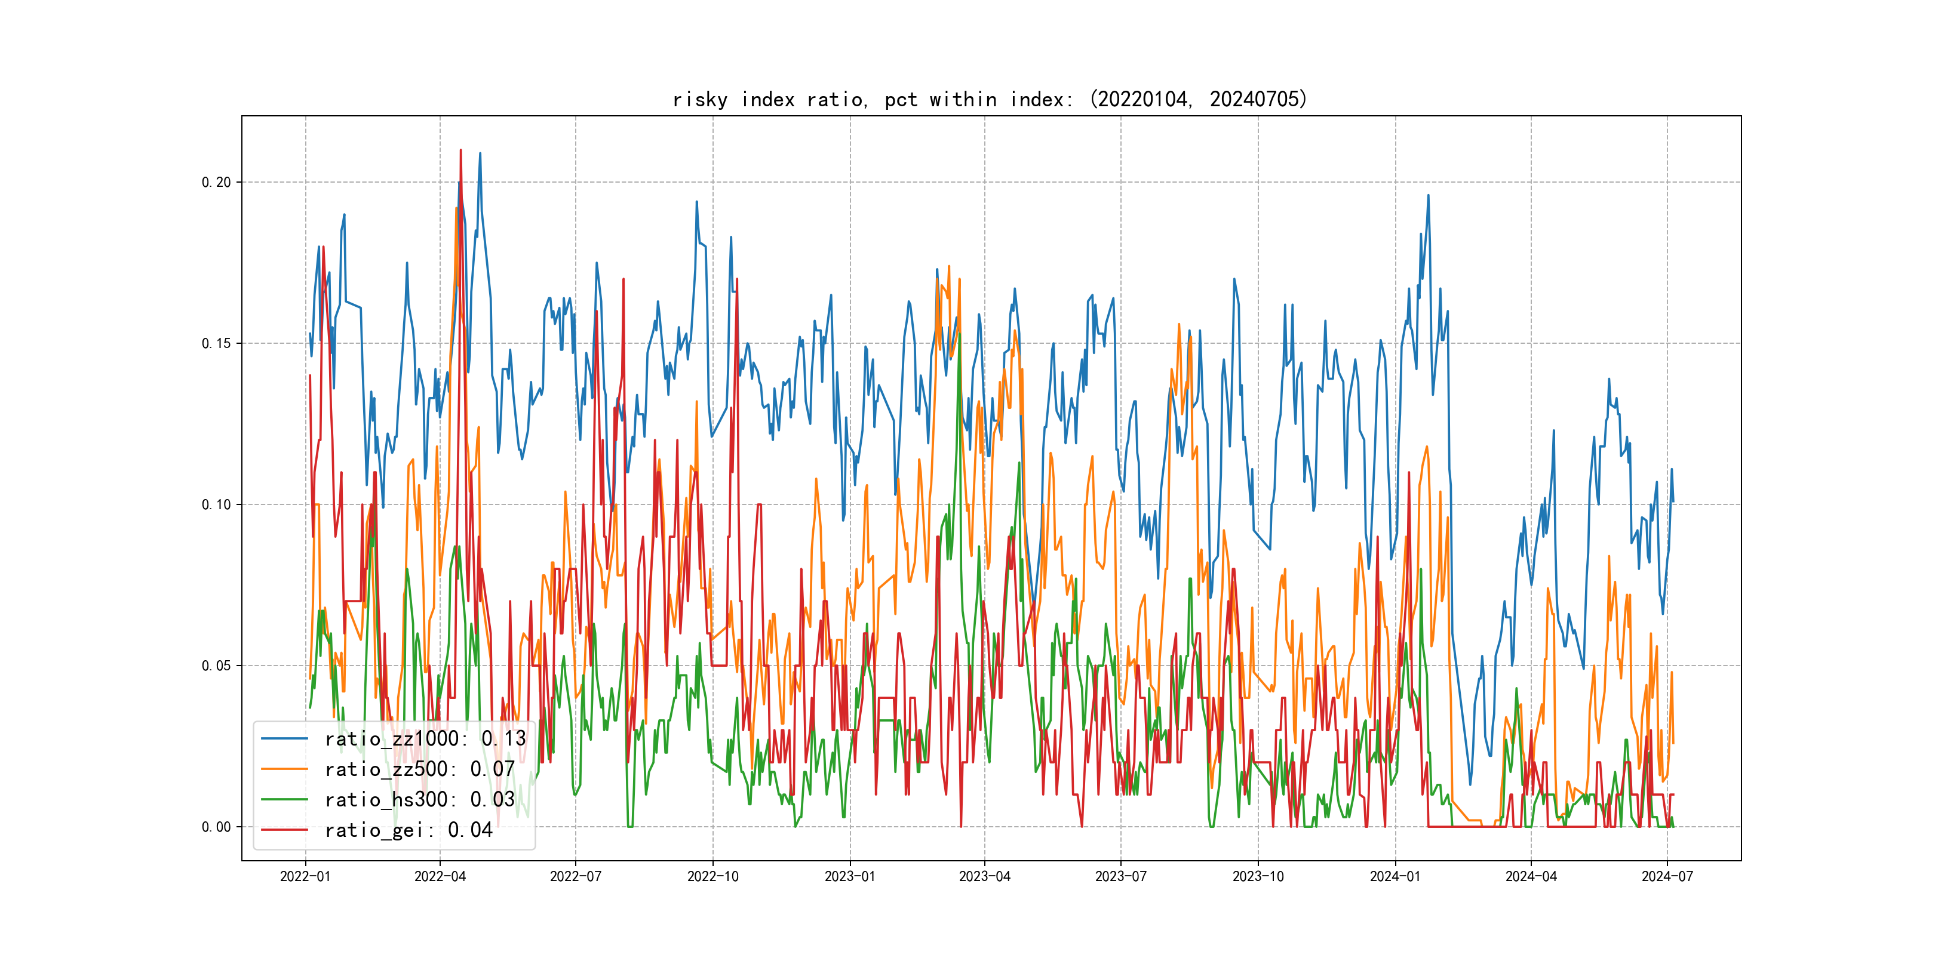Click the ratio_hs300 legend label
1935x967 pixels.
click(x=419, y=800)
